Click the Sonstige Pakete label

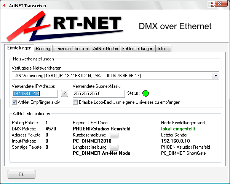[27, 147]
